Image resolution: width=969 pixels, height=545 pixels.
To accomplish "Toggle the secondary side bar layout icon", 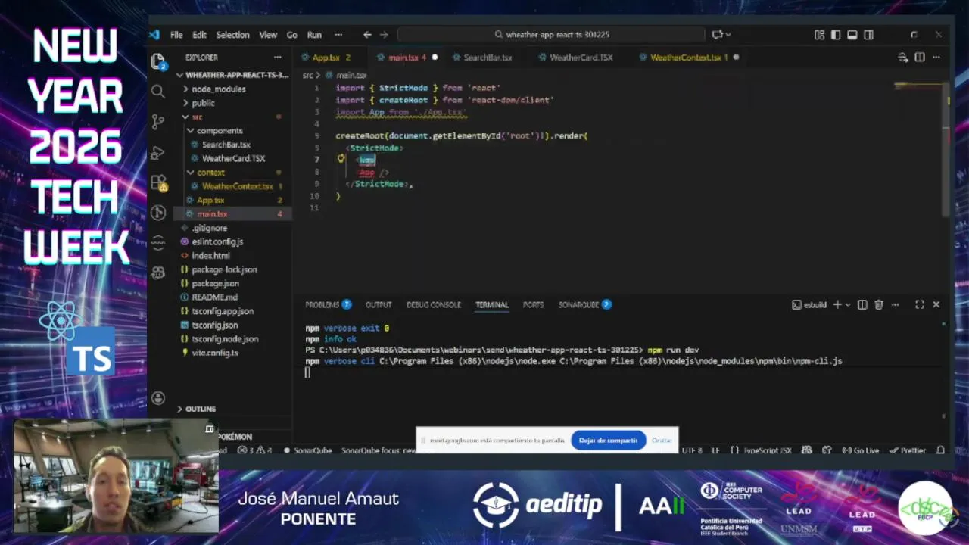I will tap(869, 35).
